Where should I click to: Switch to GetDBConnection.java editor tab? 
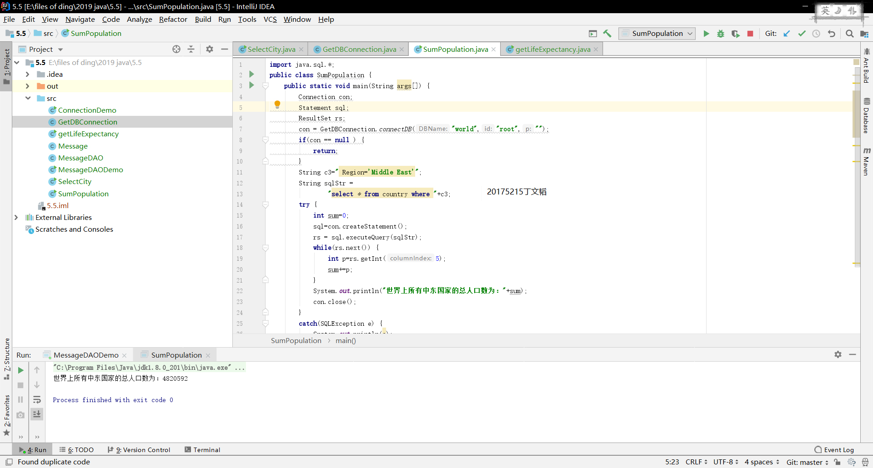click(359, 49)
